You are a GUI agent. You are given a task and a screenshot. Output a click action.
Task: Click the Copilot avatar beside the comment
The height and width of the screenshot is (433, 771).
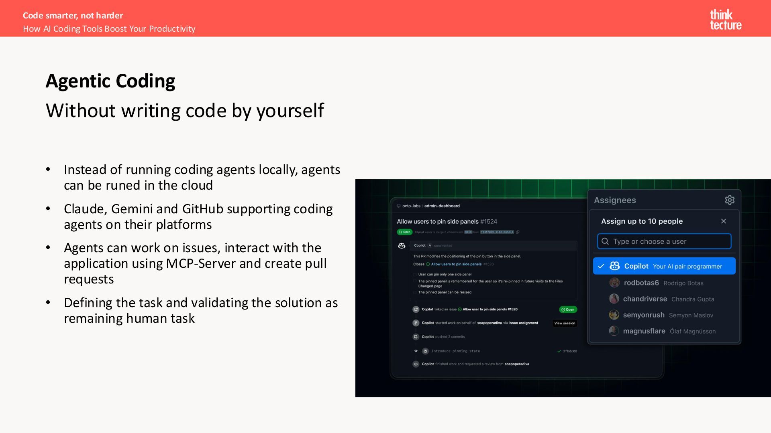(x=401, y=246)
